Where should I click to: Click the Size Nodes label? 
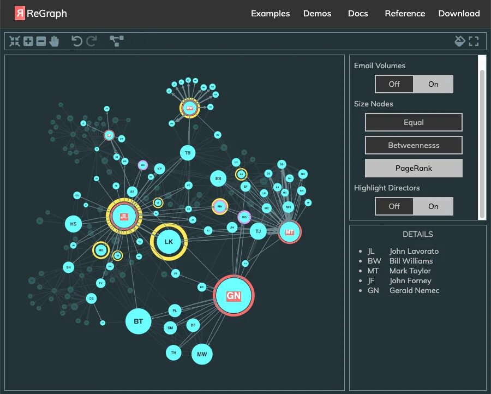click(x=373, y=104)
